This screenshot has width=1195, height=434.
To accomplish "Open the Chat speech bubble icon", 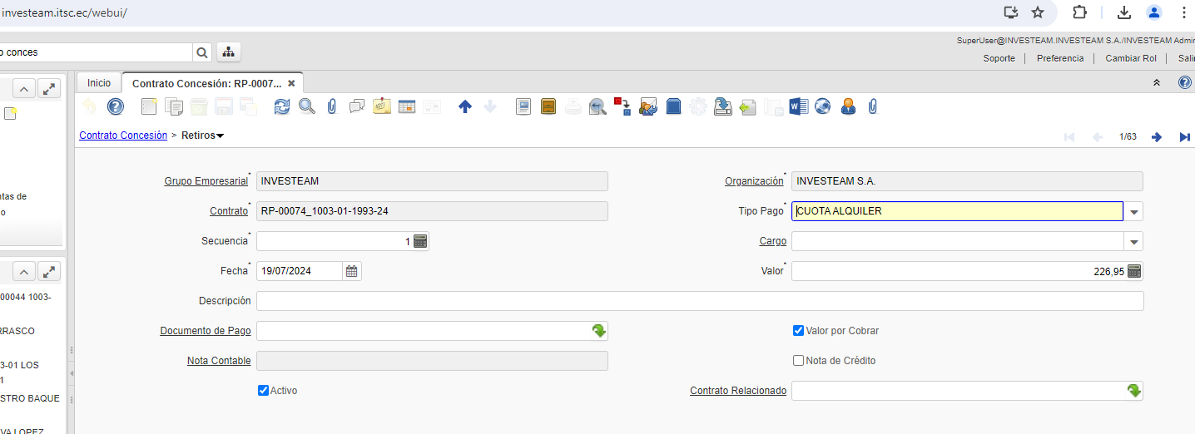I will pos(357,106).
